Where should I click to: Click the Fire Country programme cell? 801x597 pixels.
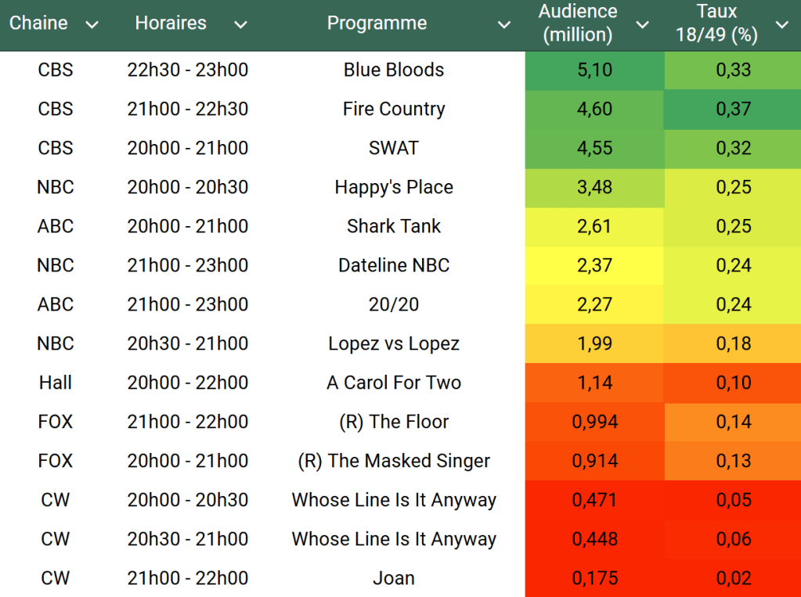394,109
